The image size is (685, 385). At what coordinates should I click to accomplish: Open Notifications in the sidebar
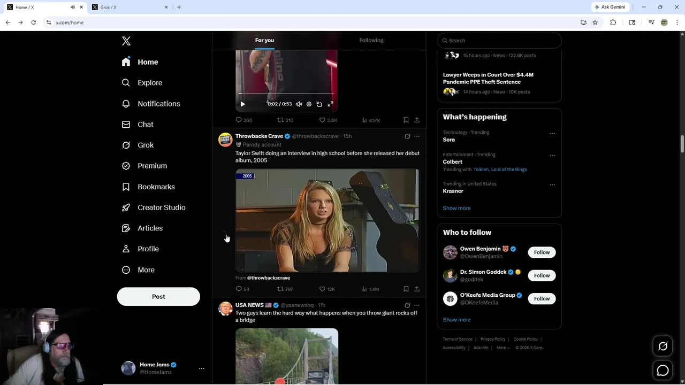point(151,104)
